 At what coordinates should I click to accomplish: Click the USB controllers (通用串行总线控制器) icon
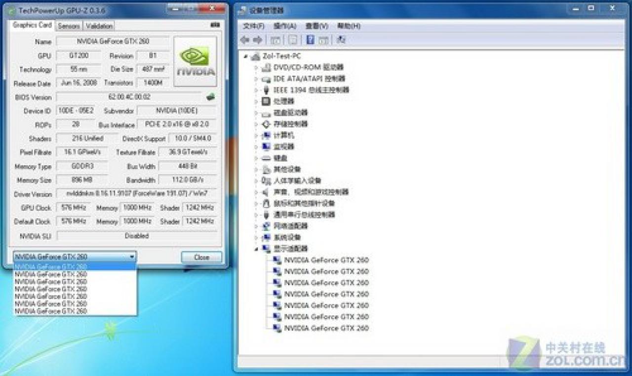(266, 215)
